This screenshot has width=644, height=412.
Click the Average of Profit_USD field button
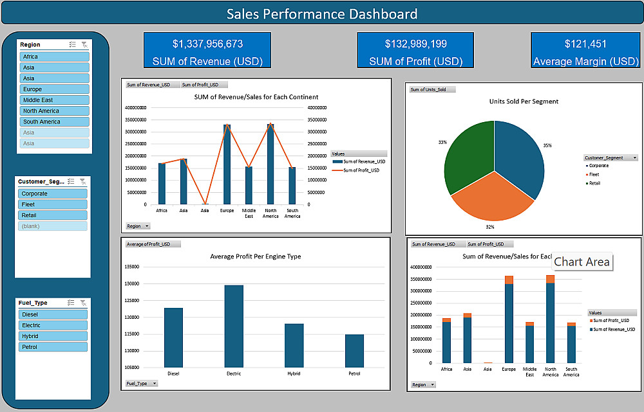(153, 244)
